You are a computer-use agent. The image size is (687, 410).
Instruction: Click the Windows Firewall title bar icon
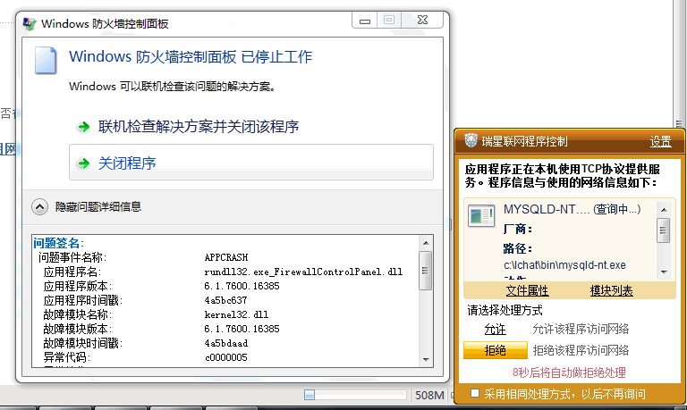click(30, 23)
